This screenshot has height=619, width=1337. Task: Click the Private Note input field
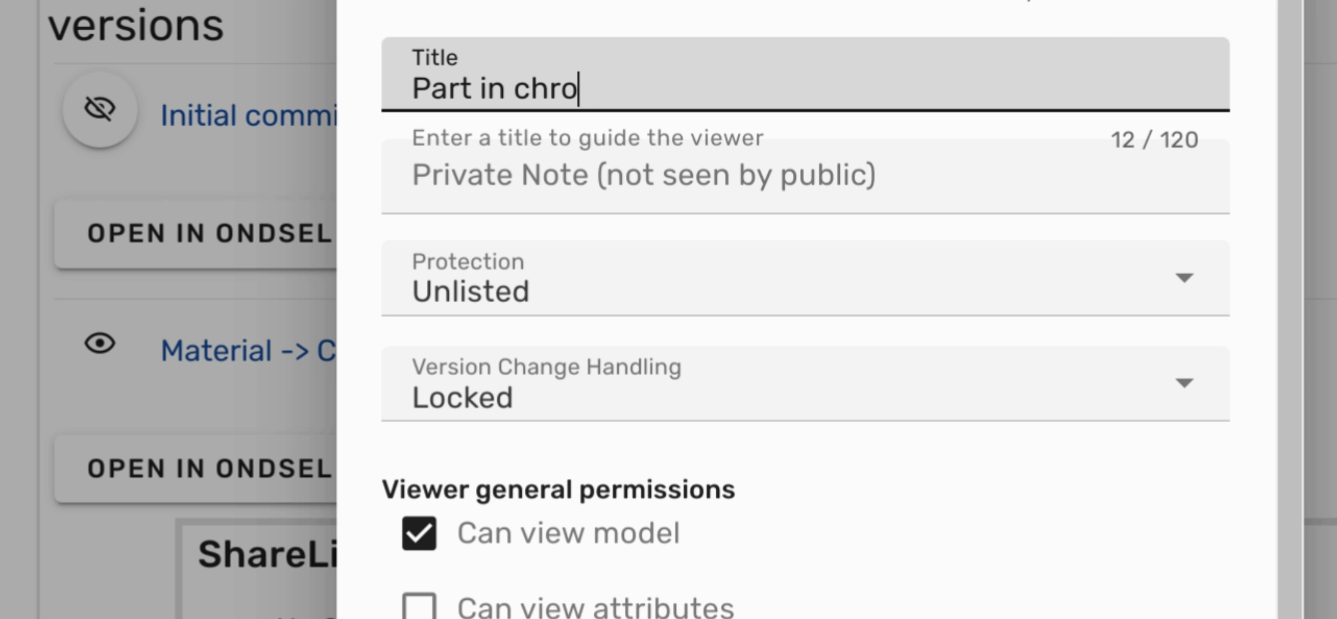779,175
